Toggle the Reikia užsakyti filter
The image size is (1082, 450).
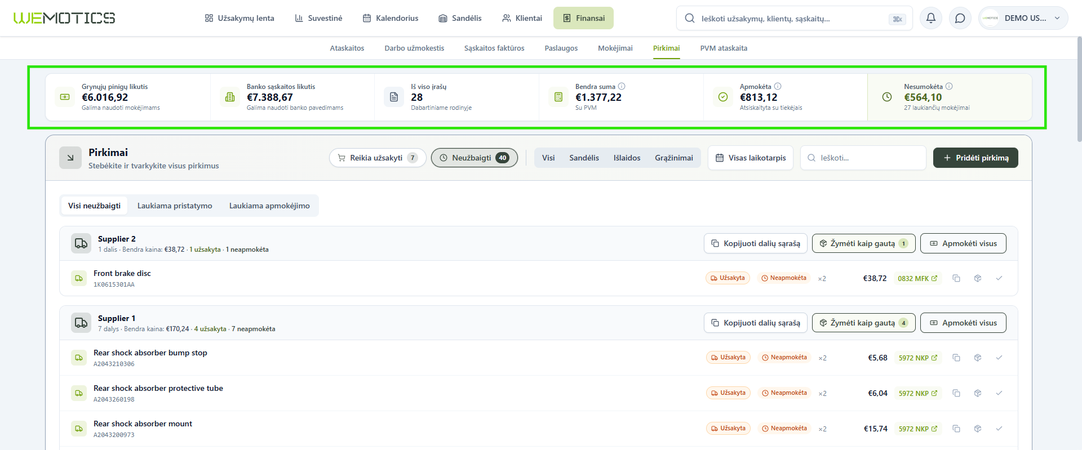(378, 158)
